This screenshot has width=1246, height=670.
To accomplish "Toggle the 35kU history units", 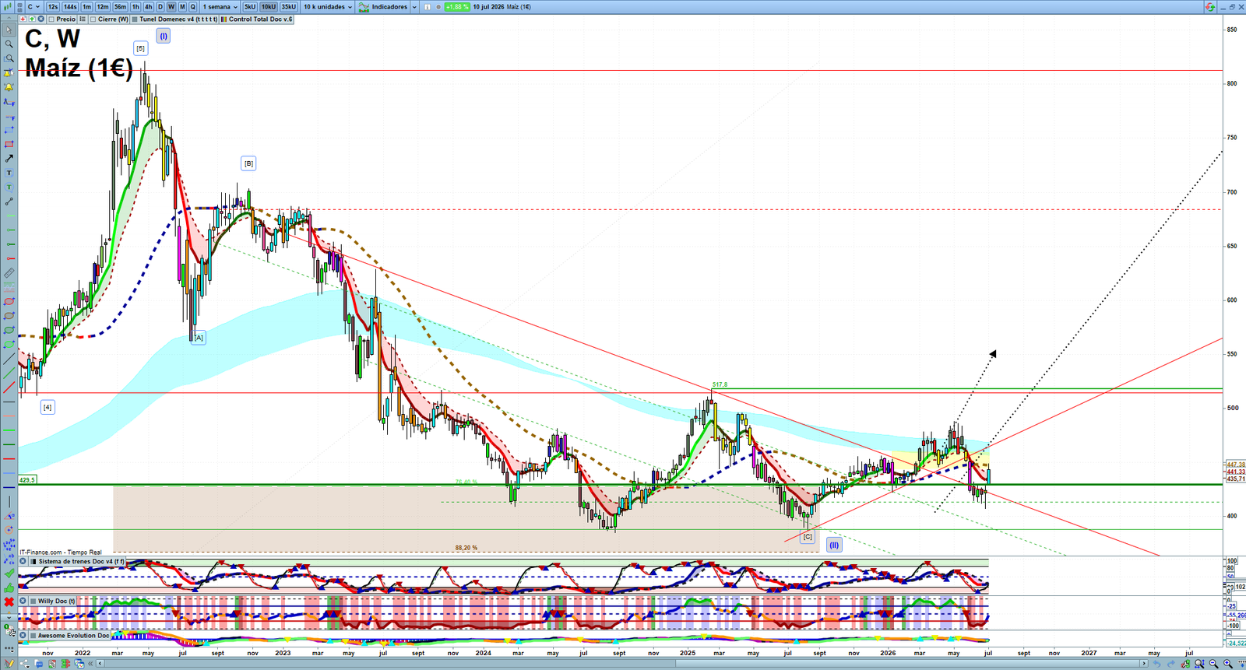I will click(x=289, y=7).
